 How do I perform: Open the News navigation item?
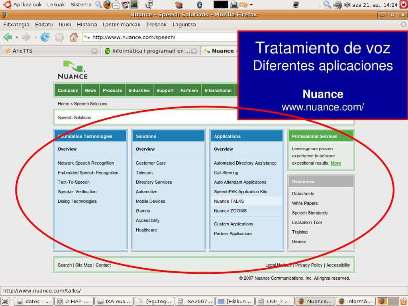coord(90,90)
